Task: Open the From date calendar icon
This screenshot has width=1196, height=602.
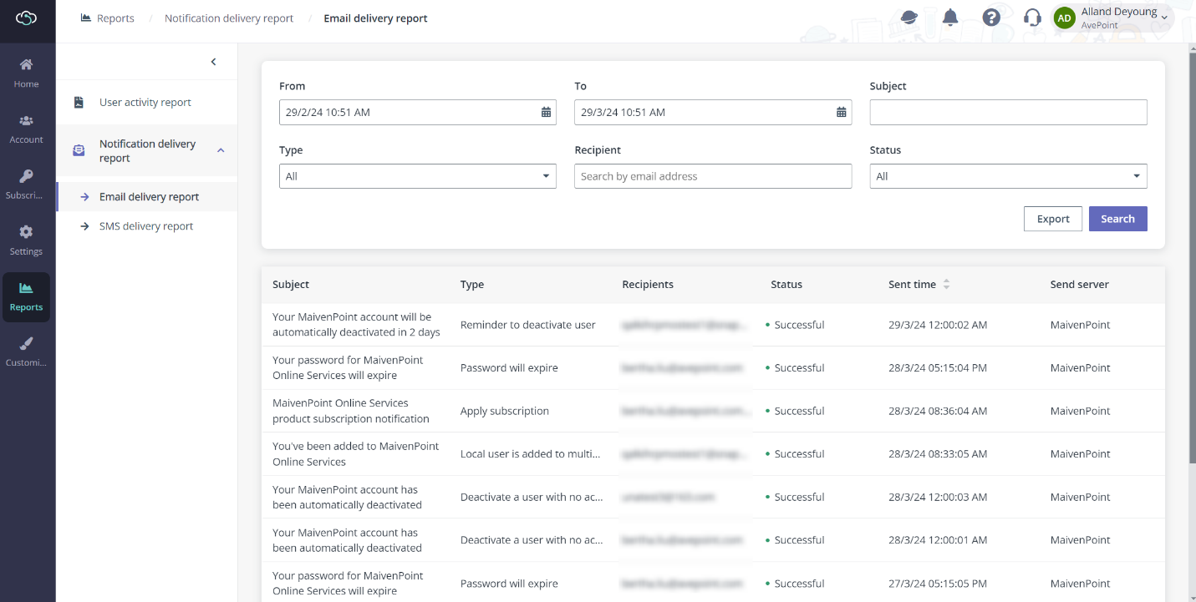Action: [546, 112]
